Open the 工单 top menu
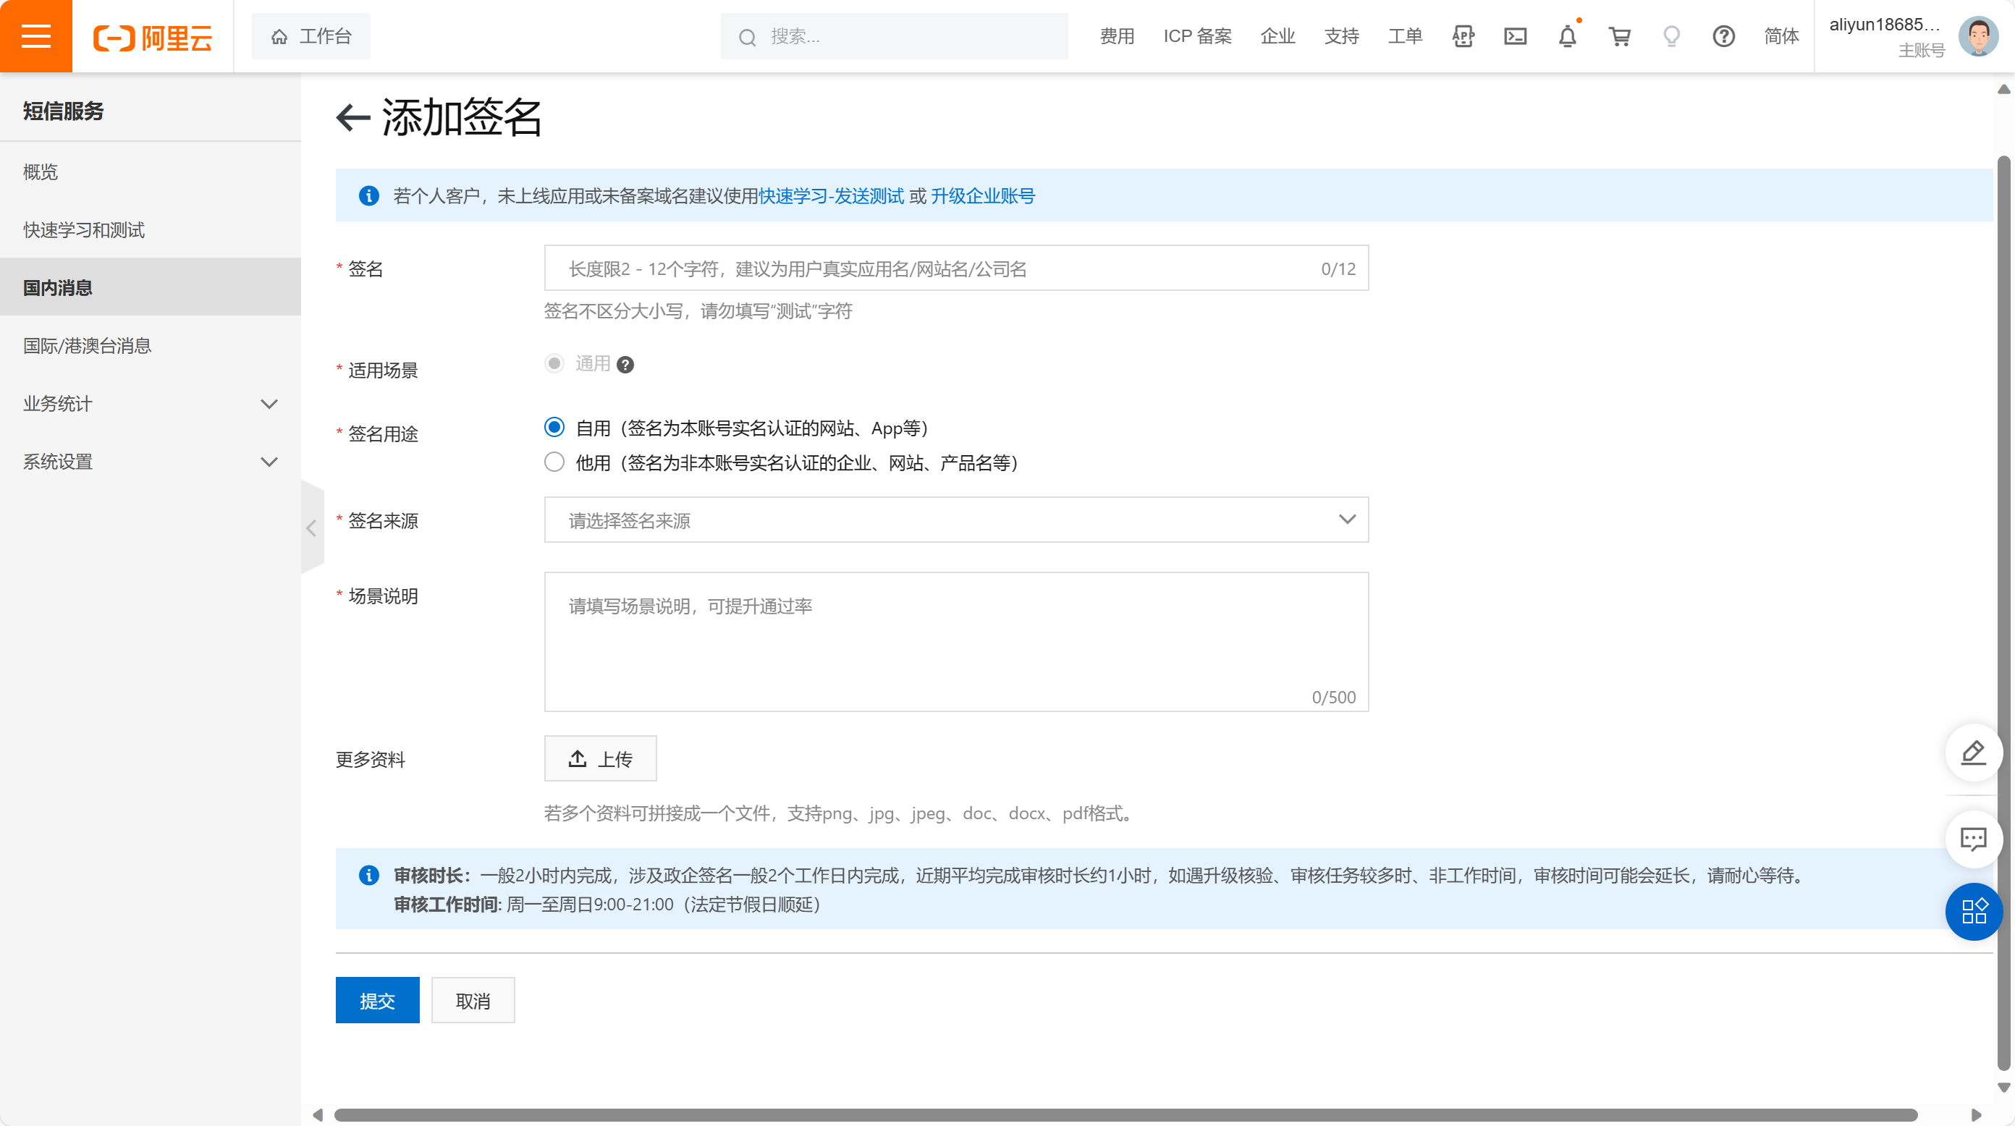The height and width of the screenshot is (1126, 2015). click(1405, 36)
